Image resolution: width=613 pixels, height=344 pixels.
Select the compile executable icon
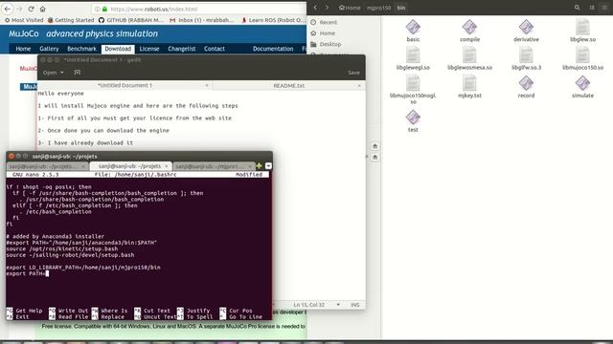coord(469,31)
